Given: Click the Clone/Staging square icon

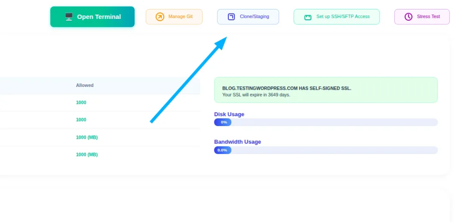Looking at the screenshot, I should [x=231, y=17].
